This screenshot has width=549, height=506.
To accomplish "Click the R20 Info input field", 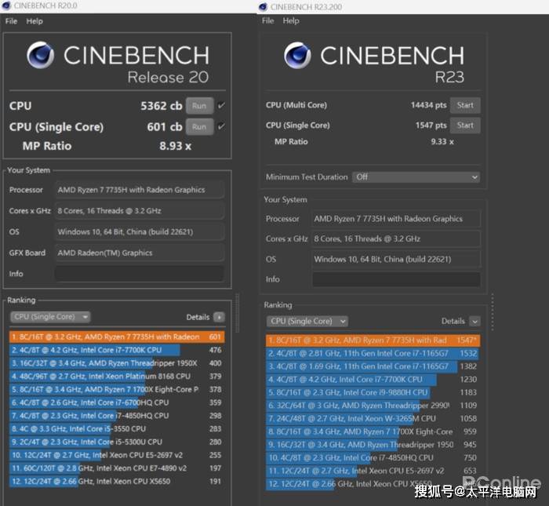I will [139, 274].
